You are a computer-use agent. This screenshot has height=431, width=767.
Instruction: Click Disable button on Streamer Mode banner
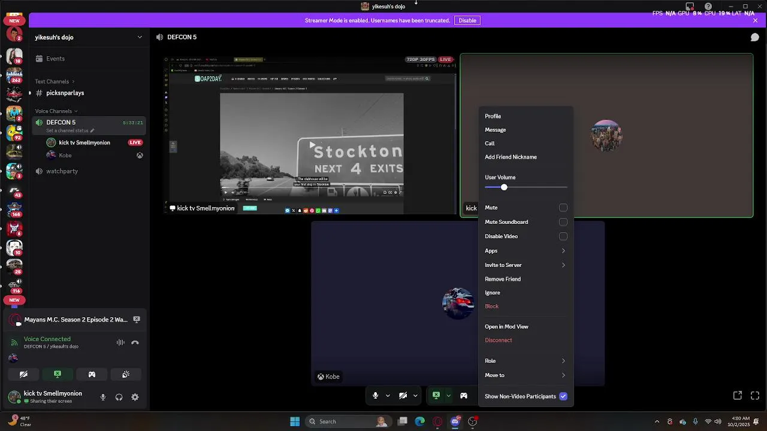point(467,20)
